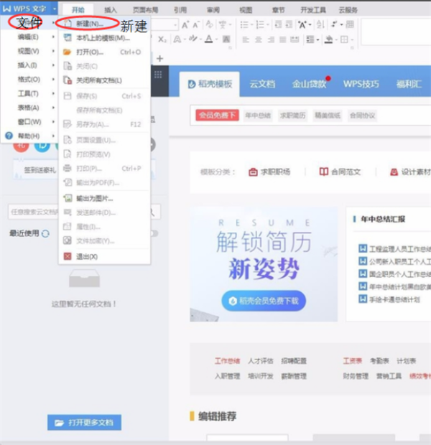Click the highlighter pen icon
The image size is (431, 445).
point(193,39)
